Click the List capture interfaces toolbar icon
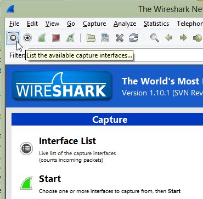Viewport: 203px width, 199px height. [x=13, y=38]
